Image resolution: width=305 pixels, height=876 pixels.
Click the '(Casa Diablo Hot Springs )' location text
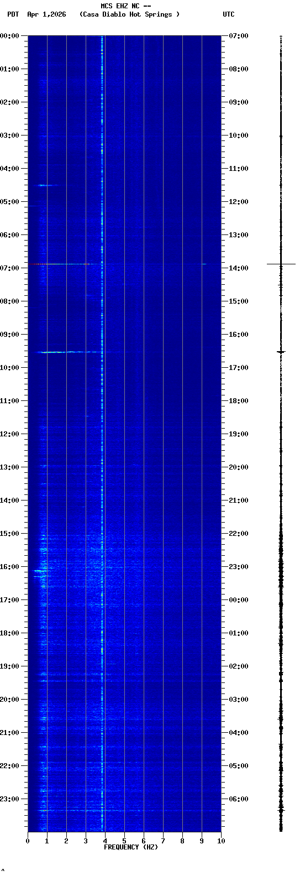129,14
